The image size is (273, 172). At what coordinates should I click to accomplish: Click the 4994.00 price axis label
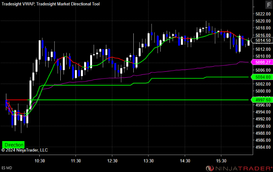(x=263, y=112)
